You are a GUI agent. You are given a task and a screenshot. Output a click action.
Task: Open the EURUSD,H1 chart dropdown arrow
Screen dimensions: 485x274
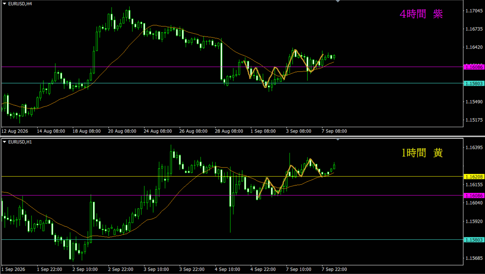pyautogui.click(x=5, y=142)
